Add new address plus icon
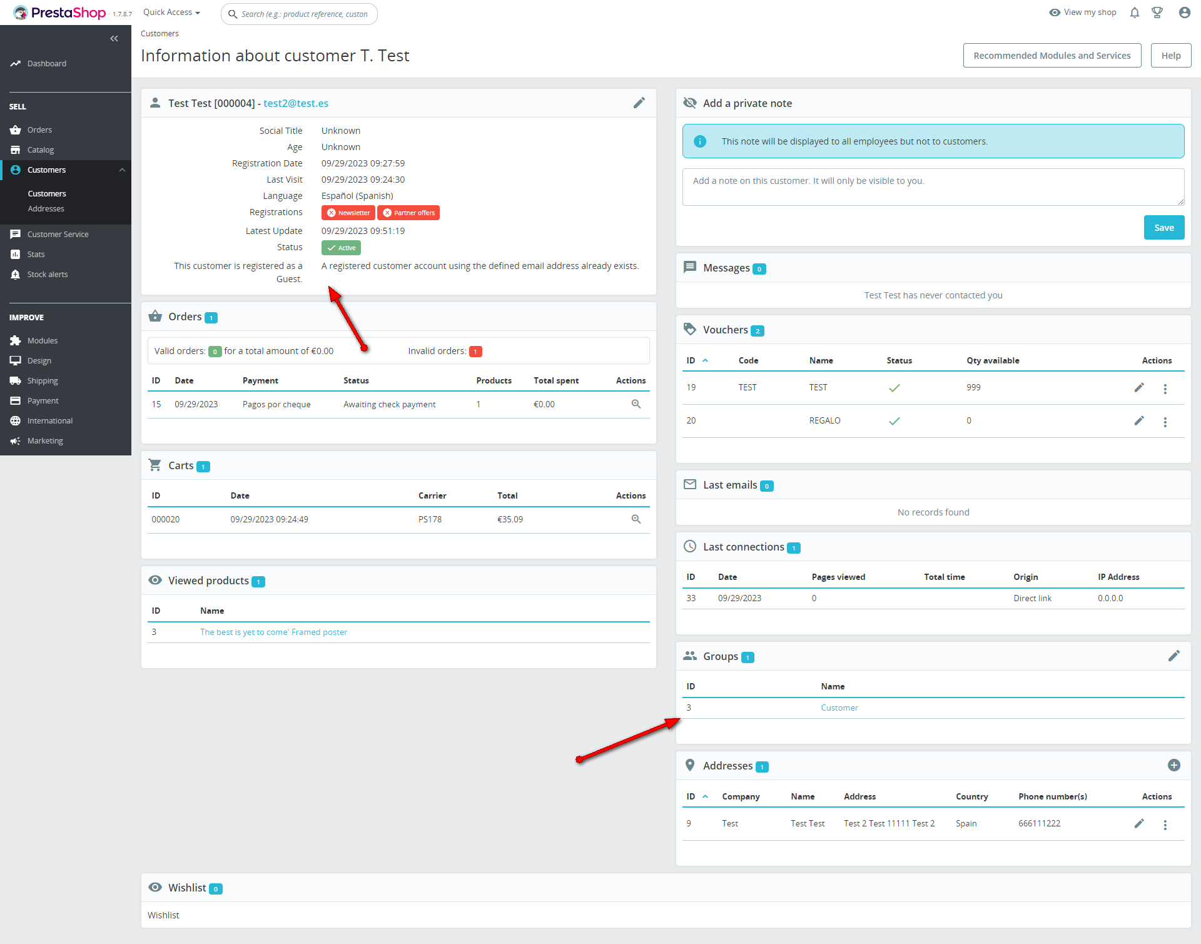1201x944 pixels. pyautogui.click(x=1173, y=765)
